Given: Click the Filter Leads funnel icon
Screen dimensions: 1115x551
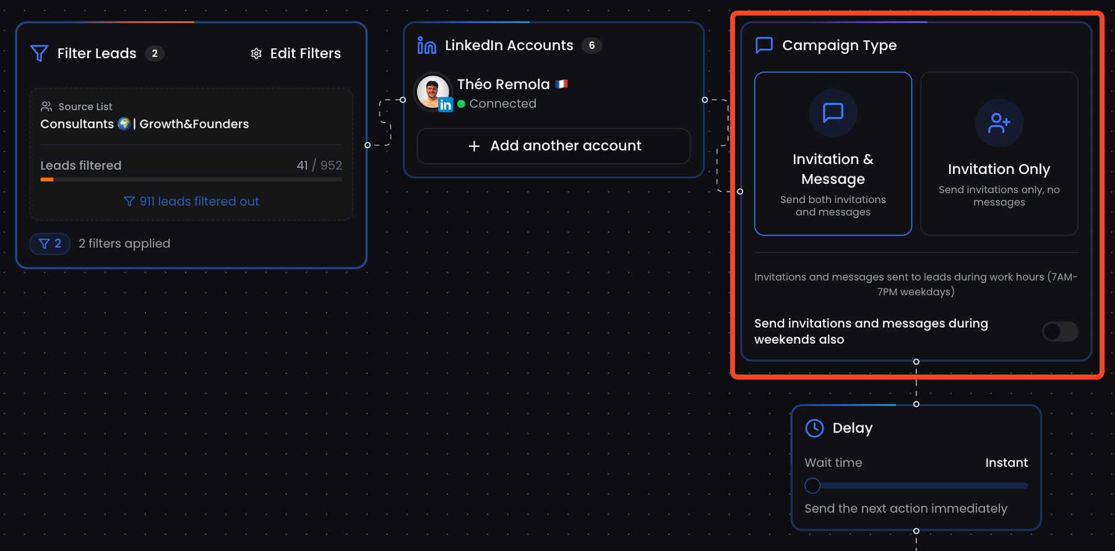Looking at the screenshot, I should [39, 54].
